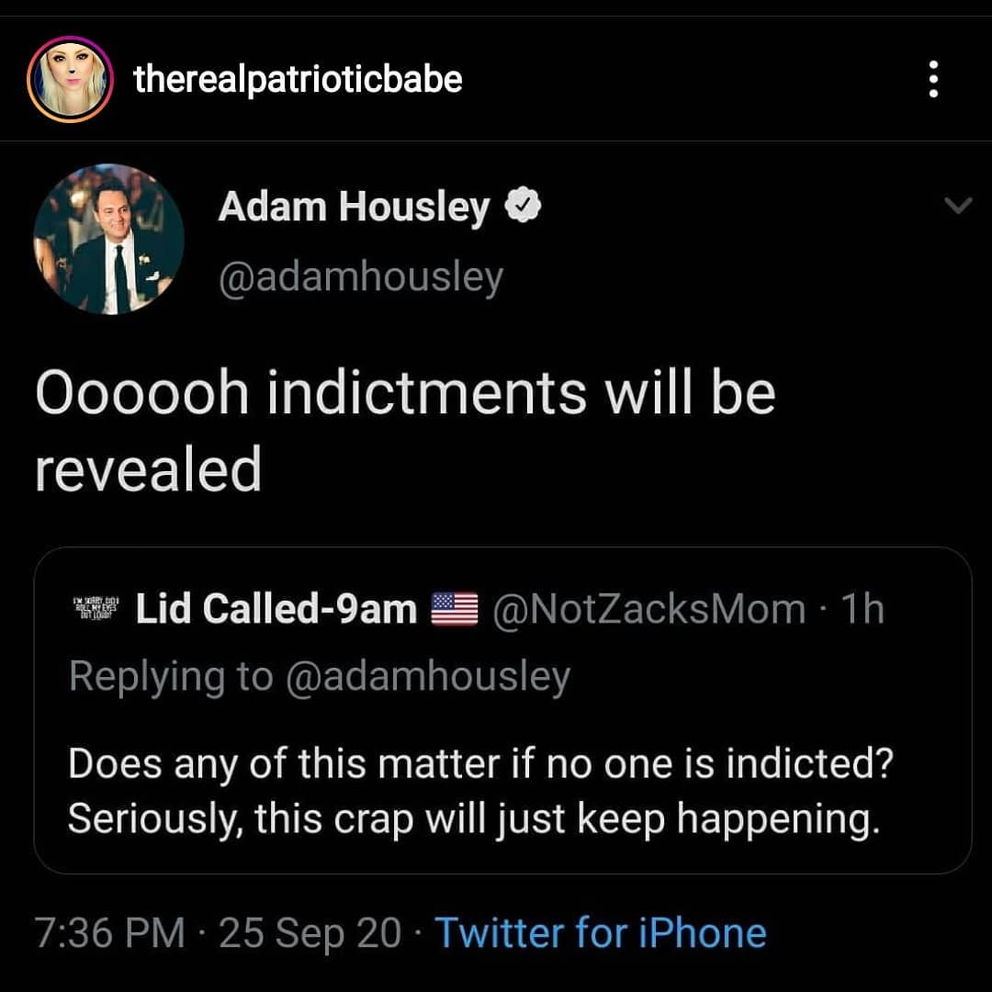
Task: Visit the @NotZacksMom profile handle
Action: click(x=649, y=608)
